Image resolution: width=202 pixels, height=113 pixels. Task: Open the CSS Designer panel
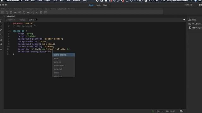(195, 28)
